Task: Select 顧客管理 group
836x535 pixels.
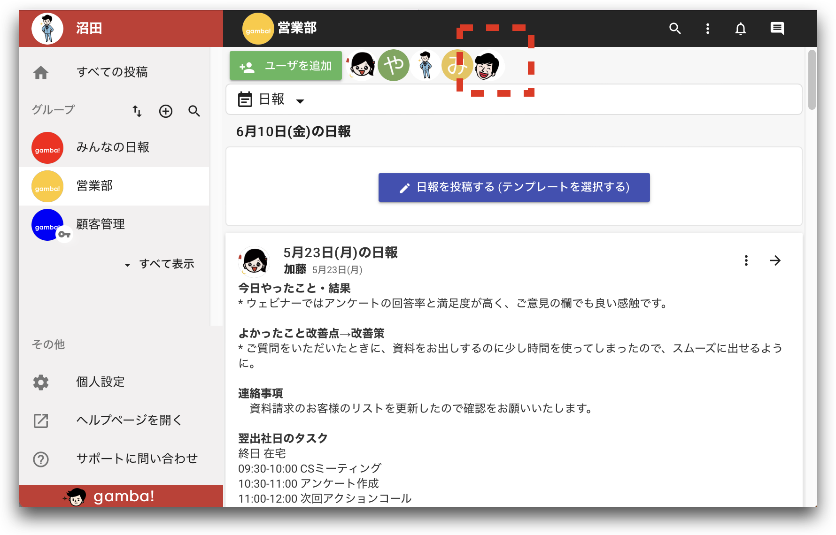Action: click(x=114, y=225)
